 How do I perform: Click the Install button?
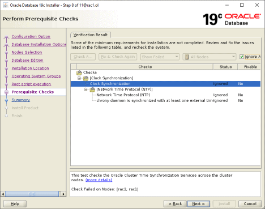pyautogui.click(x=224, y=204)
